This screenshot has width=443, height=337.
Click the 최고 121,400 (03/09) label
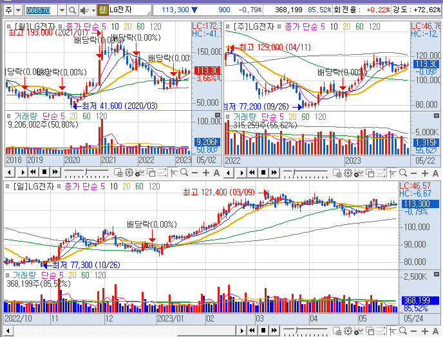219,193
